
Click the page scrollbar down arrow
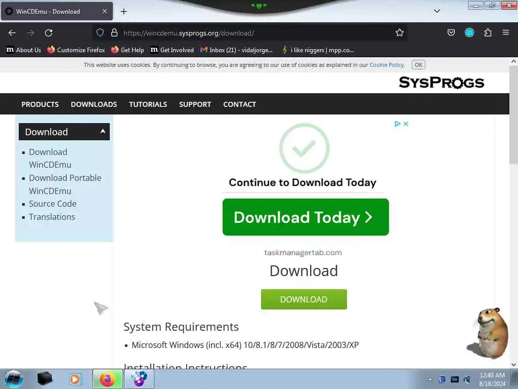coord(513,365)
